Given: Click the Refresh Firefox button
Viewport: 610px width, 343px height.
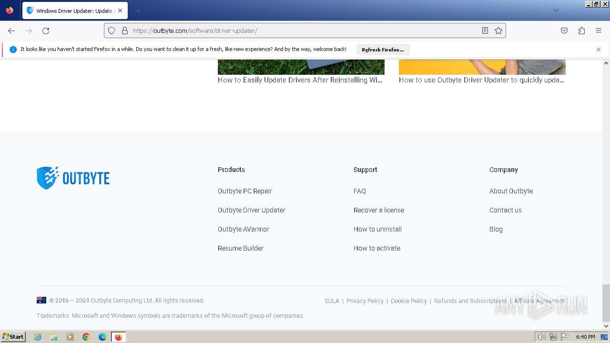Looking at the screenshot, I should 383,50.
